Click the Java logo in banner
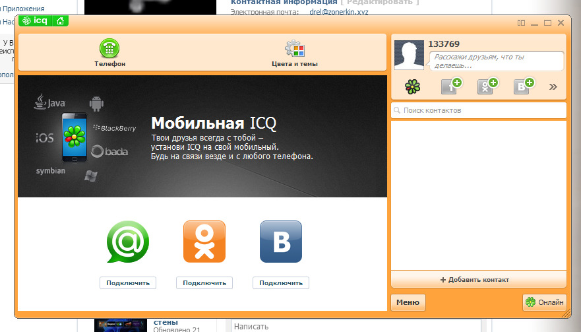 [x=49, y=101]
